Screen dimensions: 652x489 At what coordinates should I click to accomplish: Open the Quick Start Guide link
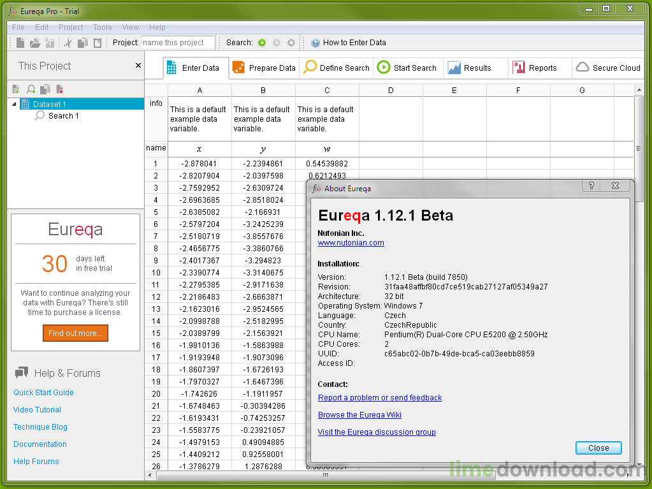coord(43,393)
